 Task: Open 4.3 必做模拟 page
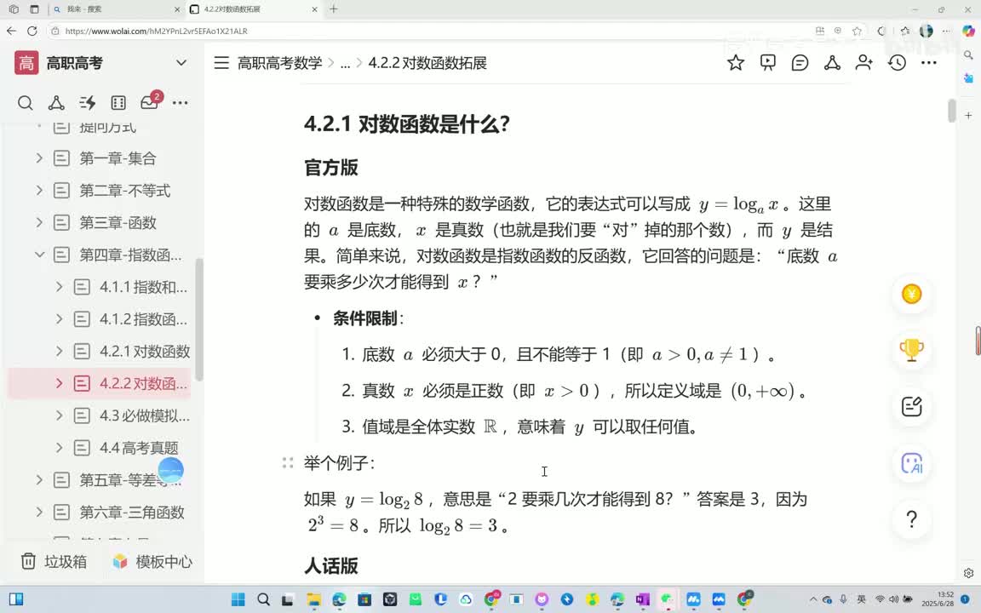pos(145,415)
